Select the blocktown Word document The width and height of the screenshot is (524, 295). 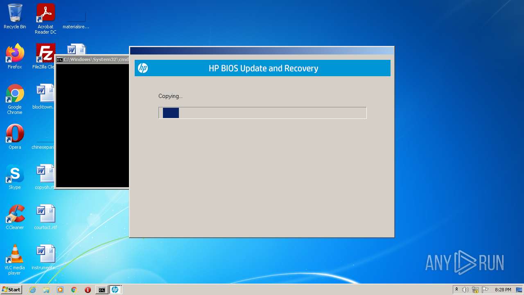43,97
